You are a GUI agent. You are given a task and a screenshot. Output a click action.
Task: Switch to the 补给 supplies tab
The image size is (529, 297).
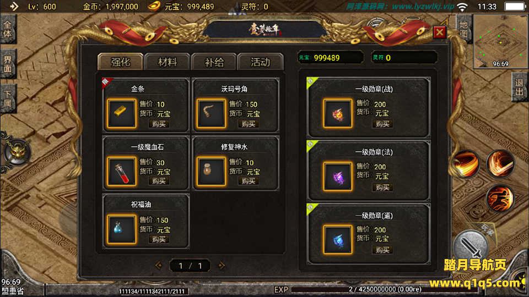coord(214,62)
